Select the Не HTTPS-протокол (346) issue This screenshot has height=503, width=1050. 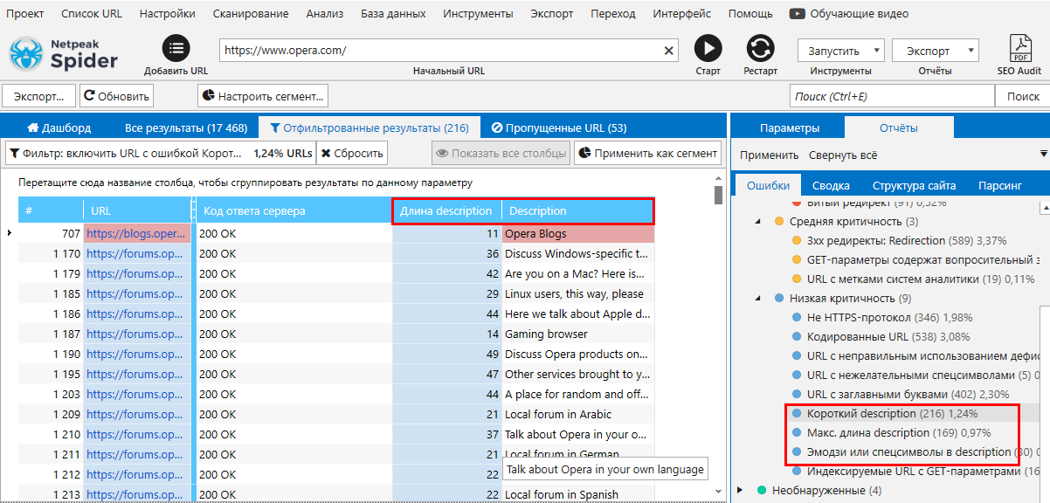881,317
